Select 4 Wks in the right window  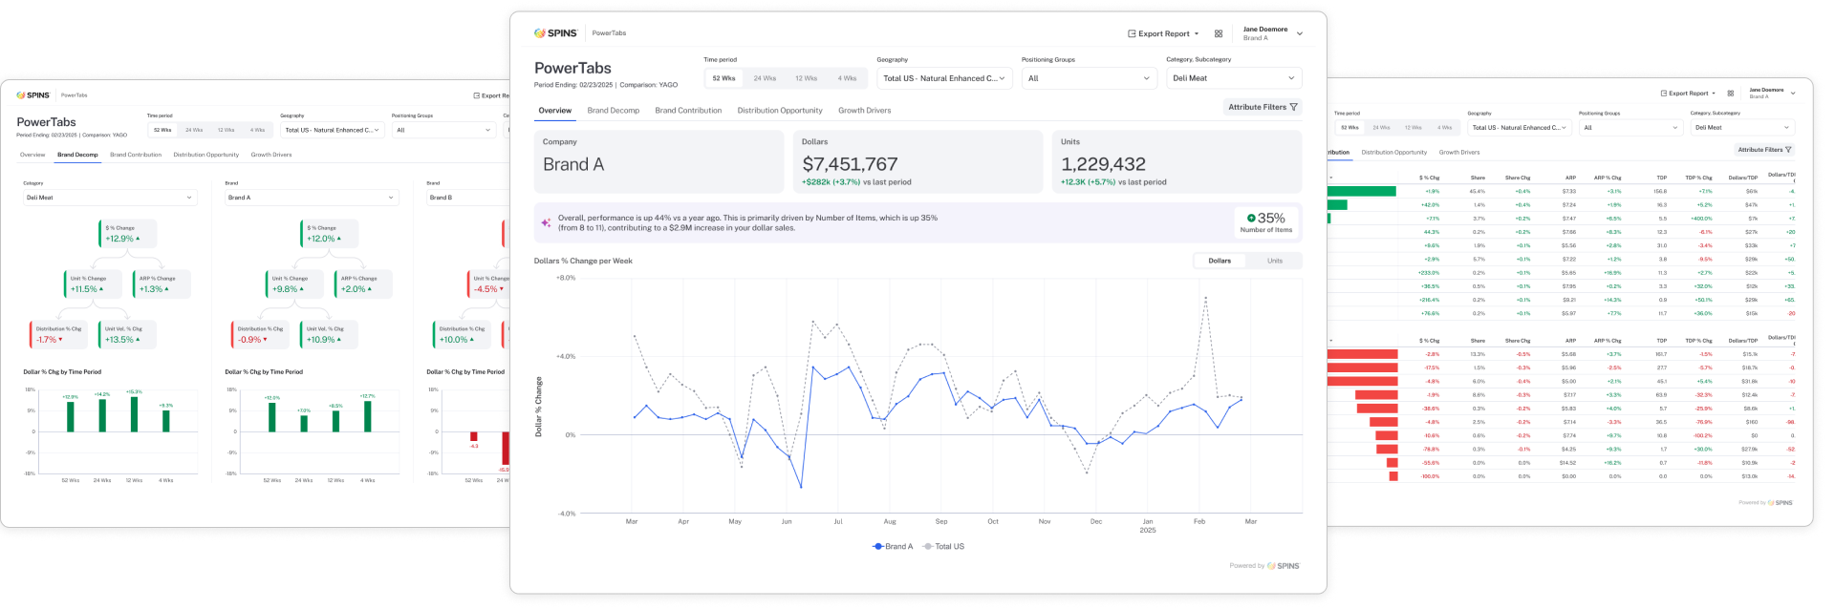pos(1444,127)
